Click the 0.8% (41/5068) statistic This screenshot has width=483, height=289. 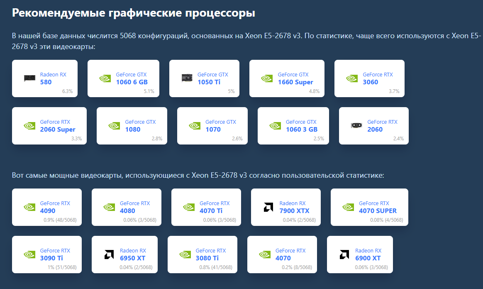tap(216, 267)
